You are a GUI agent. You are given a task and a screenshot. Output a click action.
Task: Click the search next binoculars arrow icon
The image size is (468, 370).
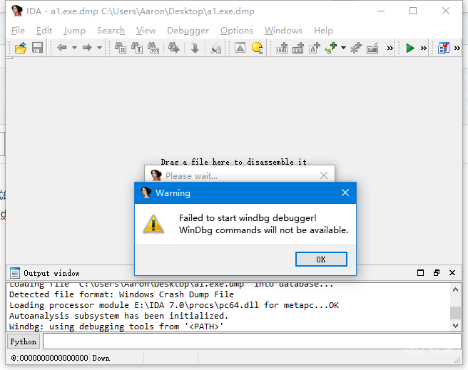click(173, 48)
